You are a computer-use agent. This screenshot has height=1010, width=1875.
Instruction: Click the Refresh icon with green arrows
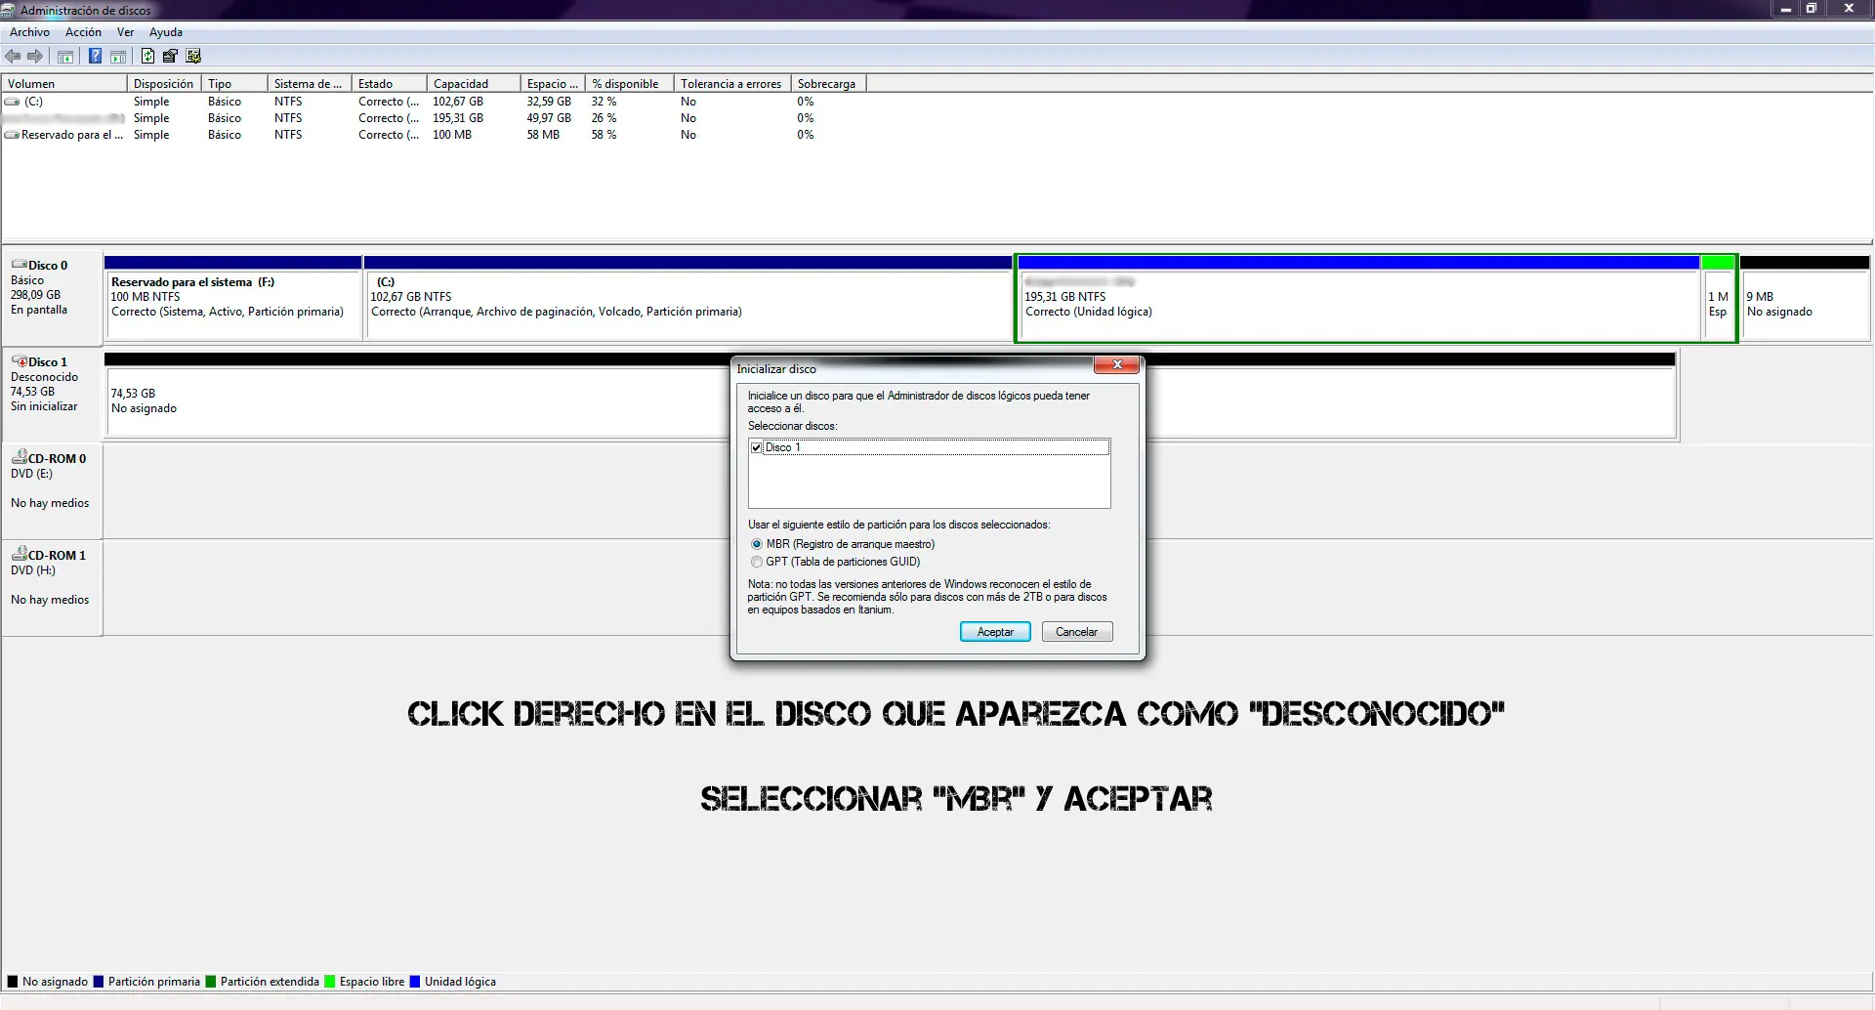click(147, 57)
